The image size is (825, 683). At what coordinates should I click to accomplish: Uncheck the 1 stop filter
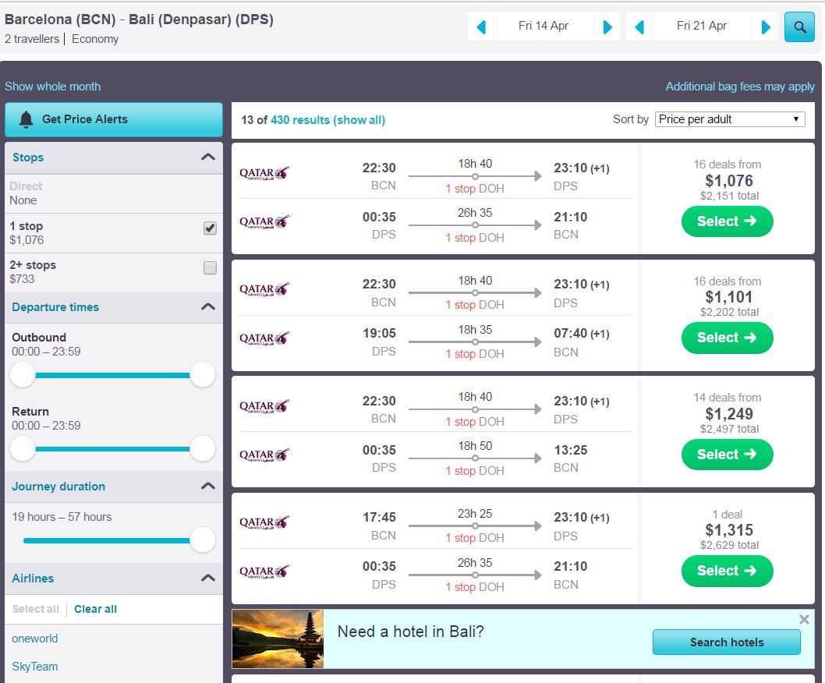point(210,228)
